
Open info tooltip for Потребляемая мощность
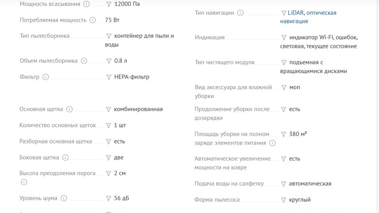click(93, 20)
